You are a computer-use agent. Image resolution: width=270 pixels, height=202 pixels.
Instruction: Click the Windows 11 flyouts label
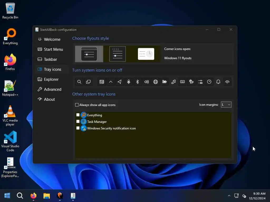178,58
